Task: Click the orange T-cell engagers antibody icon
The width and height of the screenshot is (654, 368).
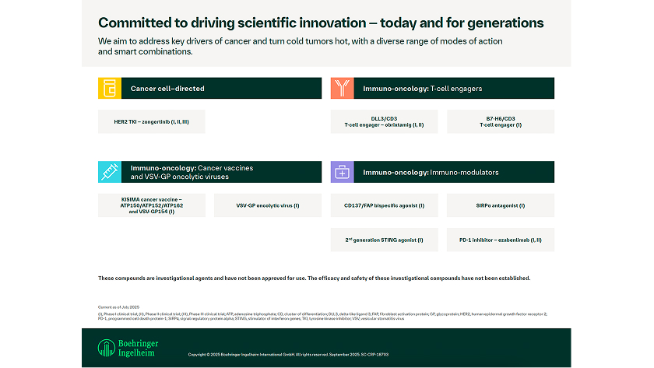Action: (342, 89)
